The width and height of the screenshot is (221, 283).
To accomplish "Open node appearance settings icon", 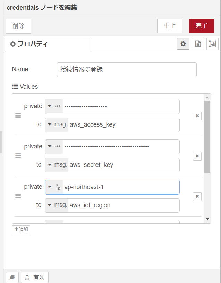I will pyautogui.click(x=213, y=44).
